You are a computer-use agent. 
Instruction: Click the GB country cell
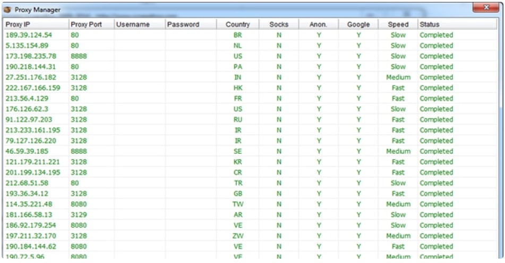[238, 194]
